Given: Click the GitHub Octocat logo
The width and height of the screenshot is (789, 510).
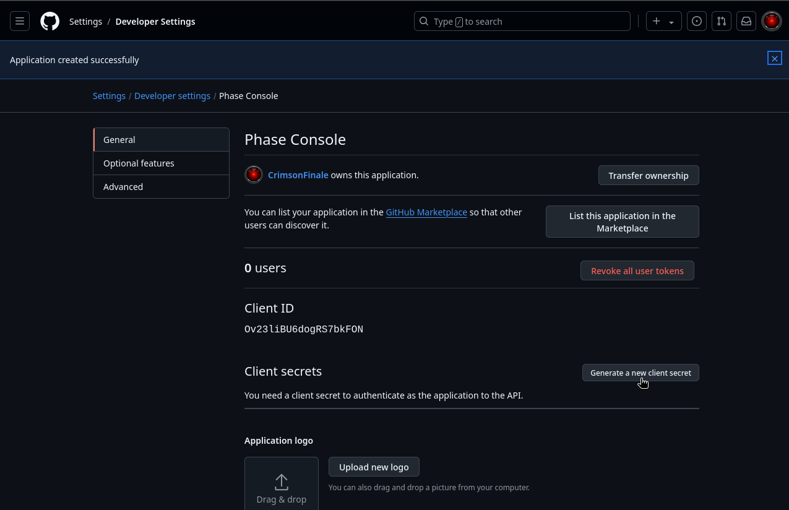Looking at the screenshot, I should [50, 21].
